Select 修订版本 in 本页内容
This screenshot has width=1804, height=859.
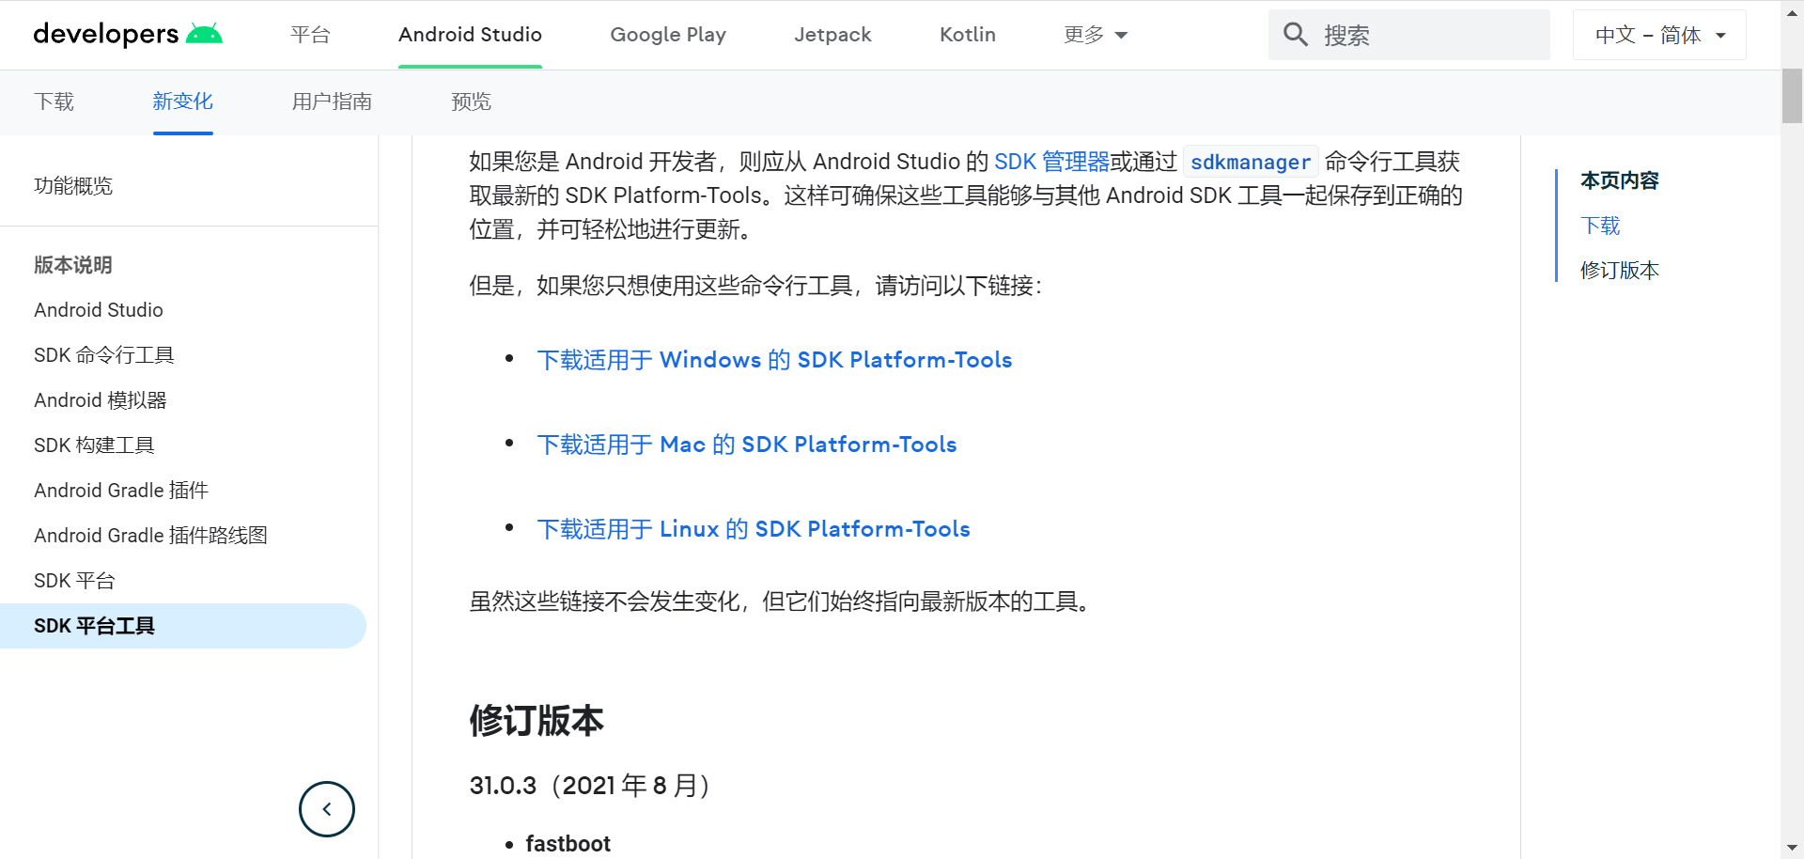point(1619,270)
